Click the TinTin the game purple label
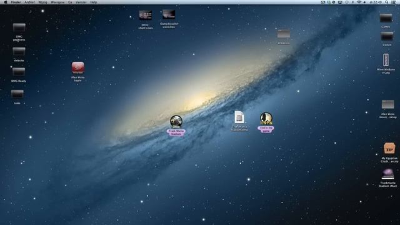The height and width of the screenshot is (225, 400). [266, 129]
